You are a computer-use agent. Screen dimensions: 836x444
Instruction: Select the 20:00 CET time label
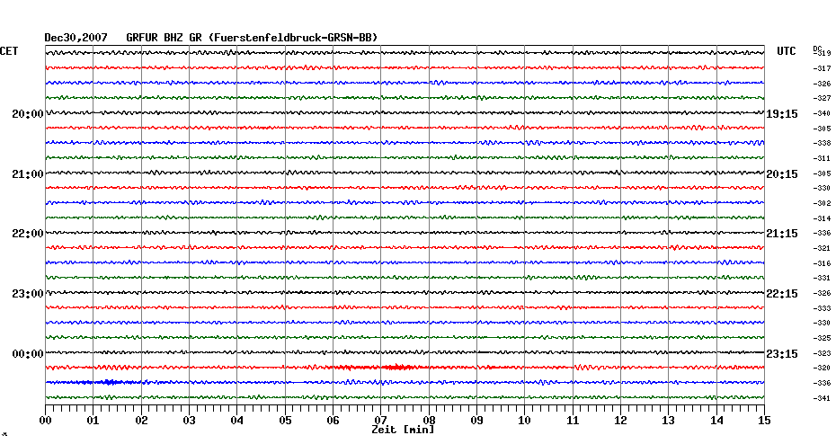point(28,114)
